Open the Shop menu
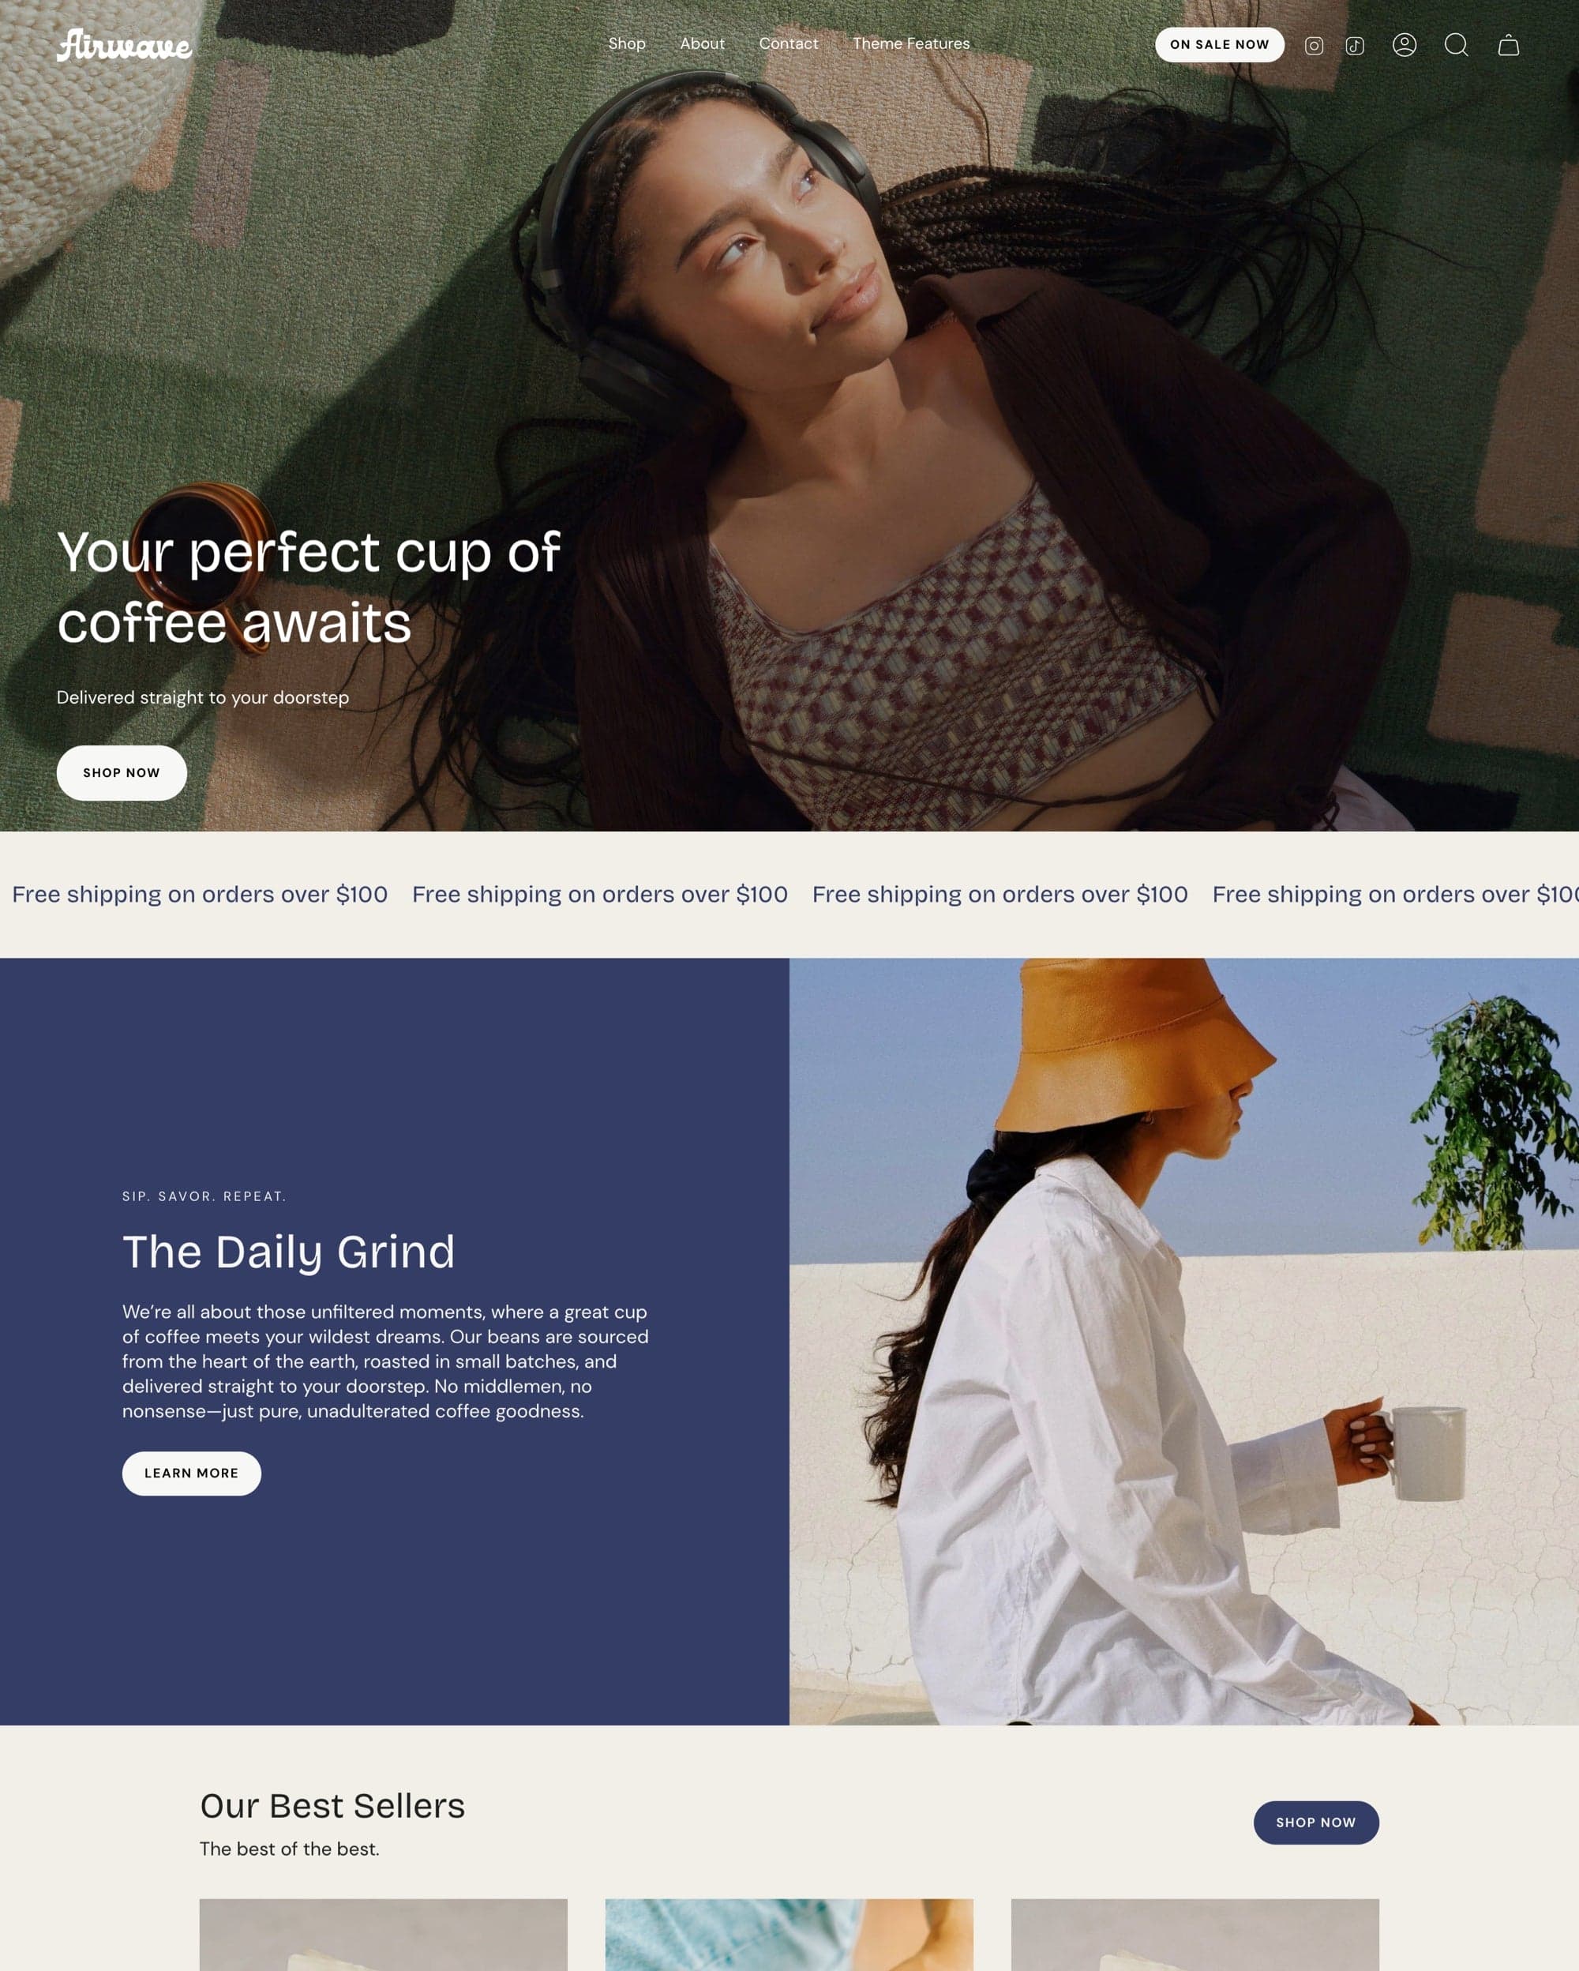Screen dimensions: 1579x1971 pos(627,44)
